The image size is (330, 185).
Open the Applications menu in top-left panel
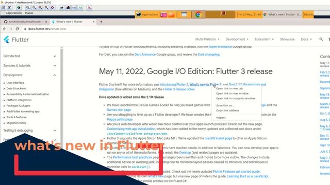pyautogui.click(x=14, y=13)
